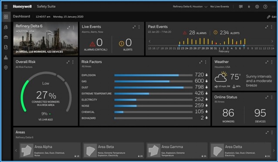Expand the Refinery Delta 6 tile
The image size is (278, 162).
click(68, 27)
